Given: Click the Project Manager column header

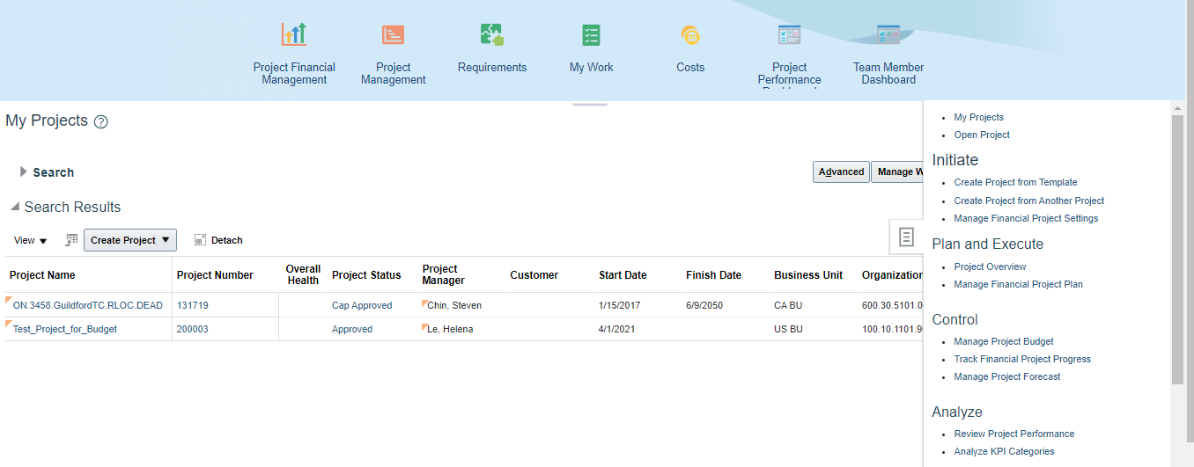Looking at the screenshot, I should tap(443, 274).
